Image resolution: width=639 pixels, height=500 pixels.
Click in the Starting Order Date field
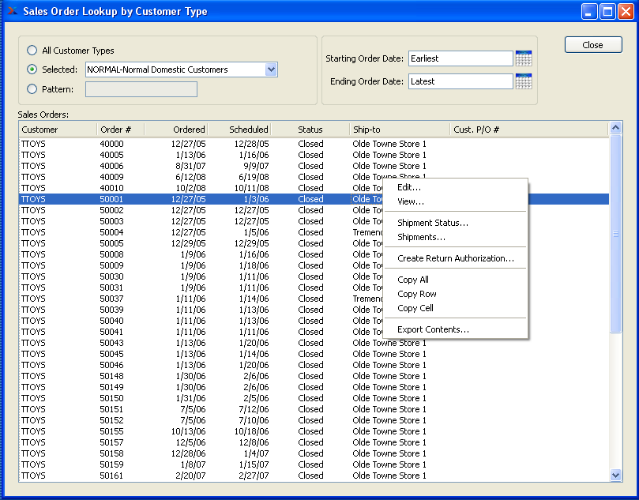click(460, 58)
